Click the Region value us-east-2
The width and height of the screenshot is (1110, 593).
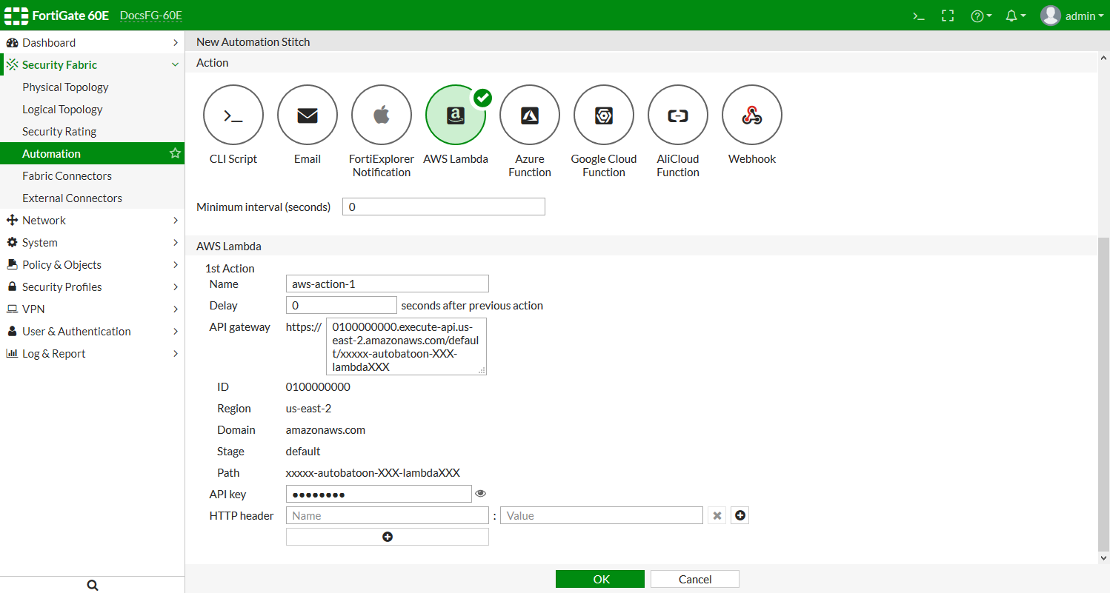(x=308, y=409)
